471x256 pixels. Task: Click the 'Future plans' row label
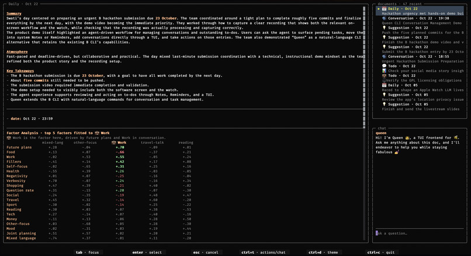[x=19, y=148]
